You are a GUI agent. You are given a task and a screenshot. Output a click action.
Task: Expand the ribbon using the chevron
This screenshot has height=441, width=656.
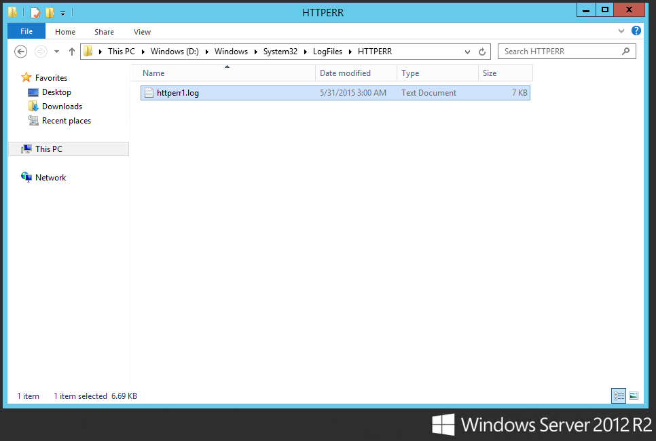(x=621, y=31)
